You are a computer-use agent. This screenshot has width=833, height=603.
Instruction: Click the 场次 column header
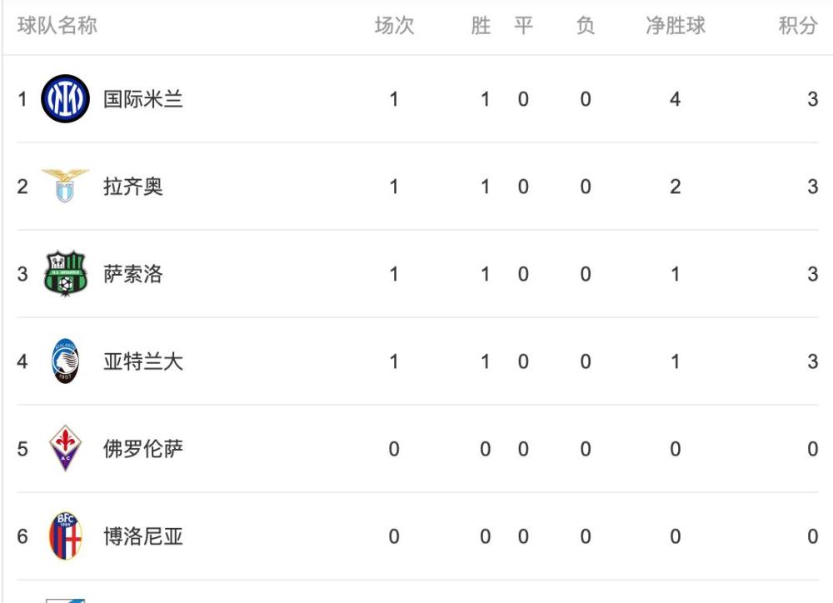[x=394, y=26]
